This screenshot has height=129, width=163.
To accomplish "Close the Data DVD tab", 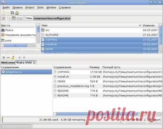I will click(34, 63).
